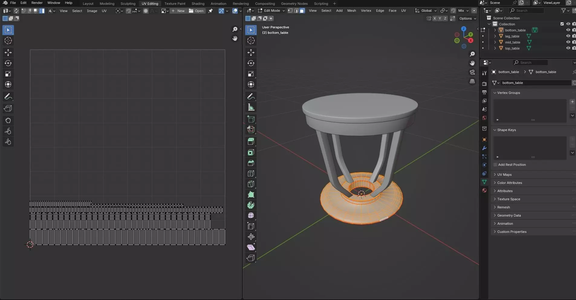Open the Edit Mode dropdown
The height and width of the screenshot is (300, 576).
pos(271,11)
